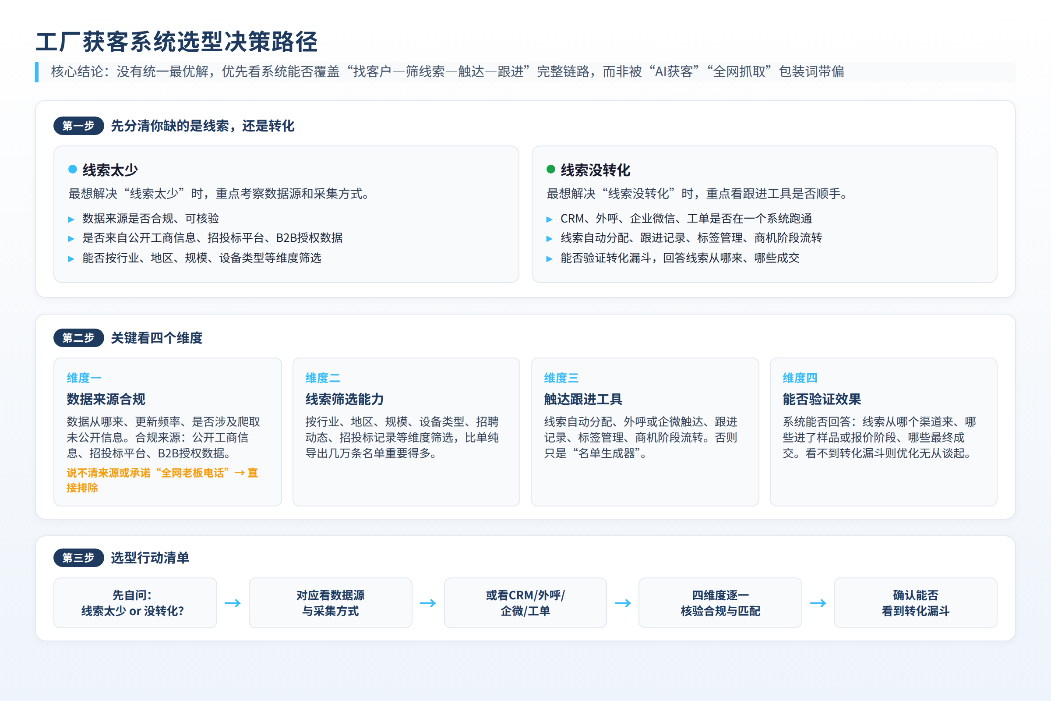Click the main title 工厂获客系统选型决策路径
The image size is (1051, 701).
[x=176, y=42]
